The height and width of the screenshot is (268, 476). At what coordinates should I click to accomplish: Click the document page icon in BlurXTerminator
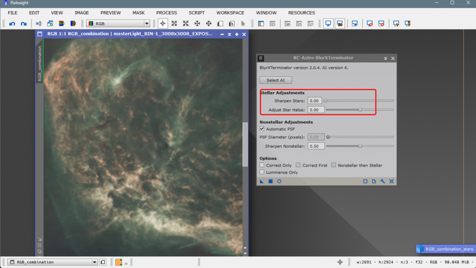374,181
